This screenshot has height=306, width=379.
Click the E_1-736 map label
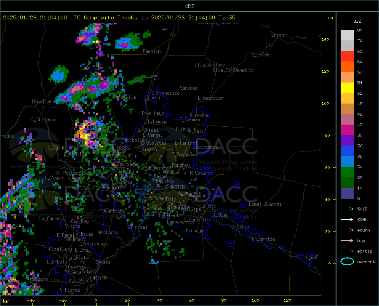point(260,55)
